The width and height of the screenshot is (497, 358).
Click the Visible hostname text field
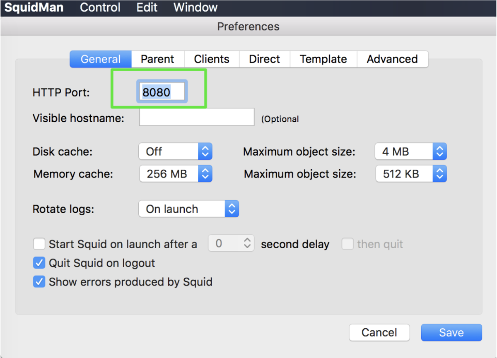[197, 117]
